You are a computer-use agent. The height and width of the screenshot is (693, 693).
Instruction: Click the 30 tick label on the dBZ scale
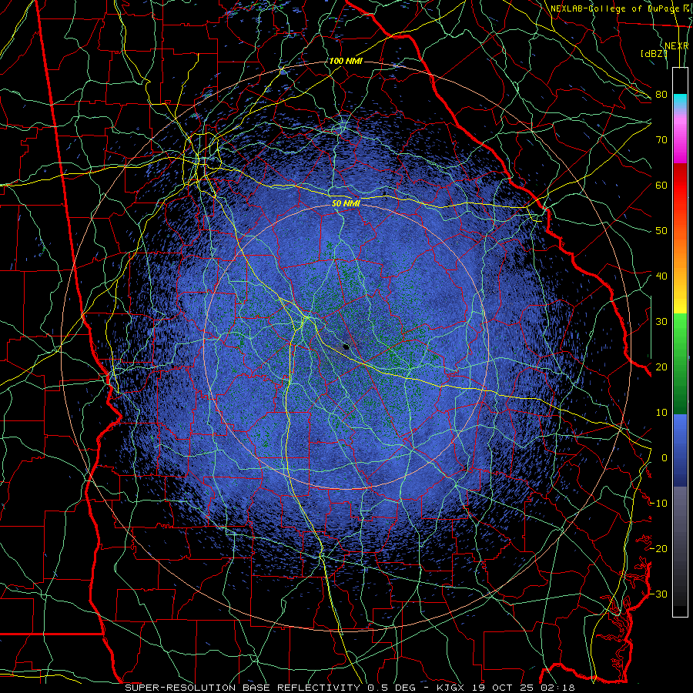click(x=661, y=321)
